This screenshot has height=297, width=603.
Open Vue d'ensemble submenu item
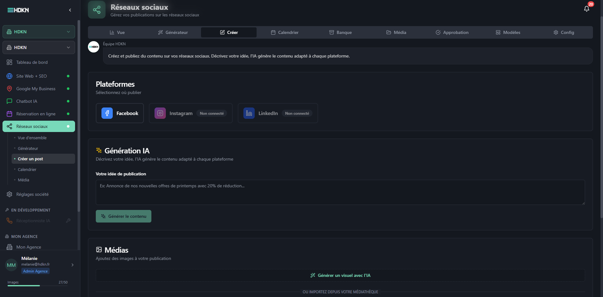43,138
